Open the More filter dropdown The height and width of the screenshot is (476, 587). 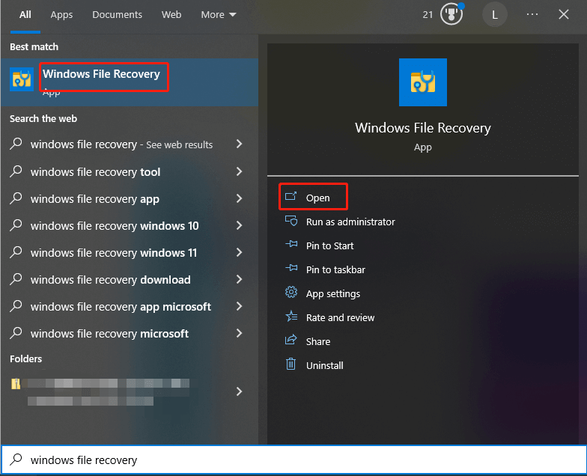tap(219, 15)
